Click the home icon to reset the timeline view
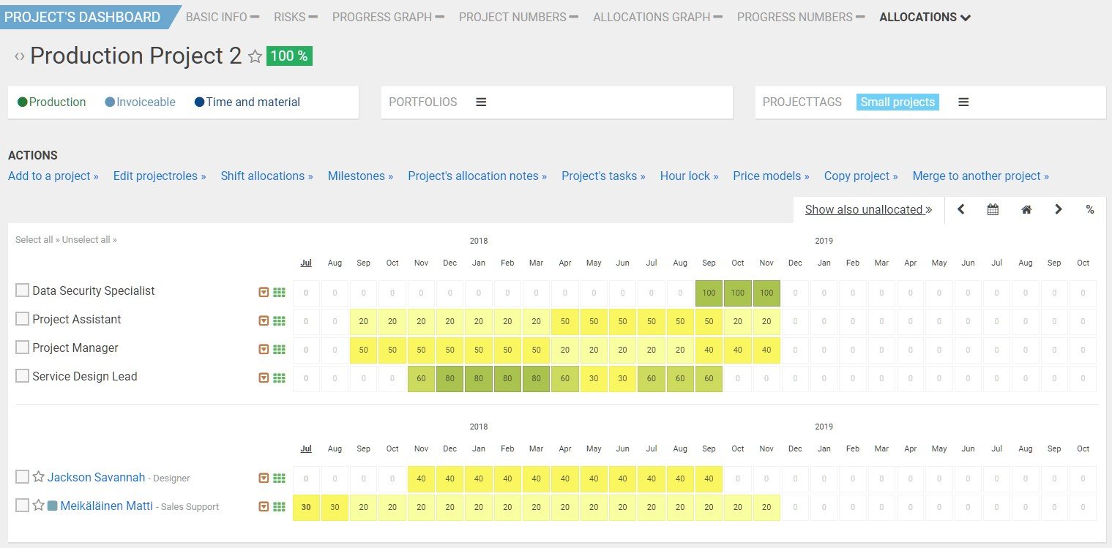The width and height of the screenshot is (1112, 548). (x=1026, y=209)
